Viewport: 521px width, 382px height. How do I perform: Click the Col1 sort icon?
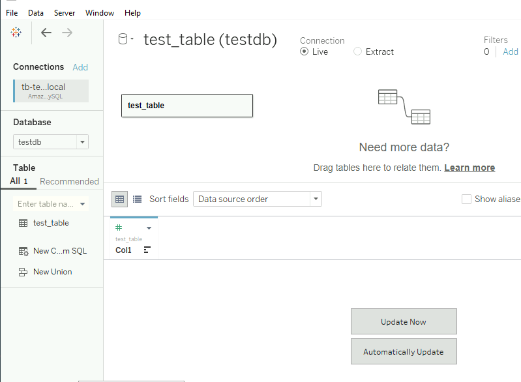147,250
